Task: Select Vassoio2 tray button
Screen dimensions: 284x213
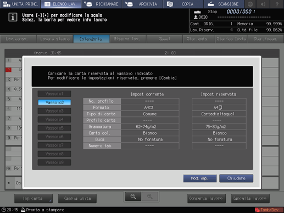Action: 54,103
